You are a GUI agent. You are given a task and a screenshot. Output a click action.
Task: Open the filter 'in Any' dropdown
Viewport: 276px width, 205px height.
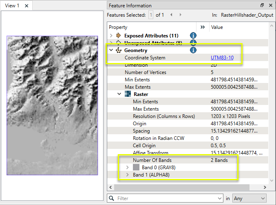pyautogui.click(x=249, y=198)
